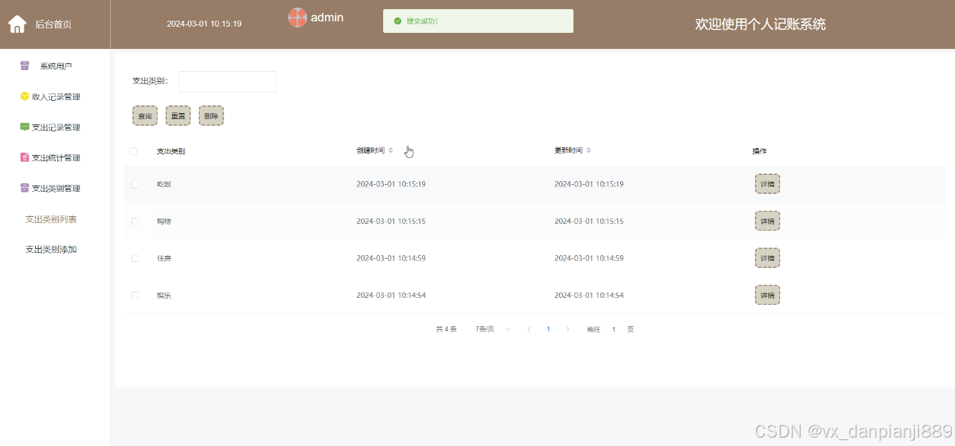Click the home house icon
The image size is (955, 446).
point(17,24)
